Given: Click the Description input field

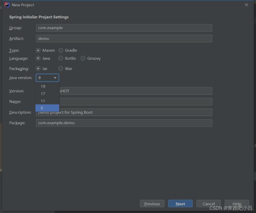Looking at the screenshot, I should (124, 112).
